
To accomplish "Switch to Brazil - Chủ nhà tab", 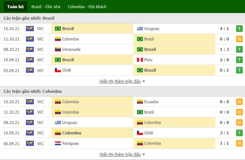I will [x=46, y=7].
